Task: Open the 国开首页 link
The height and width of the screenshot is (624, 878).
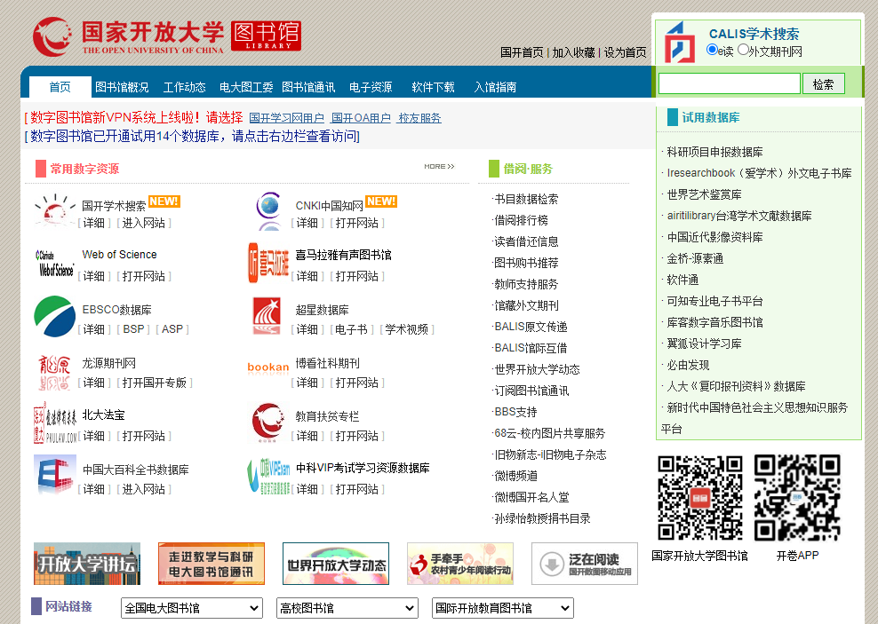Action: pyautogui.click(x=522, y=52)
